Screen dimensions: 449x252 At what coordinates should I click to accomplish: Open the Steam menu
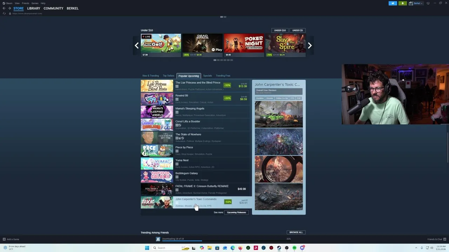(9, 3)
